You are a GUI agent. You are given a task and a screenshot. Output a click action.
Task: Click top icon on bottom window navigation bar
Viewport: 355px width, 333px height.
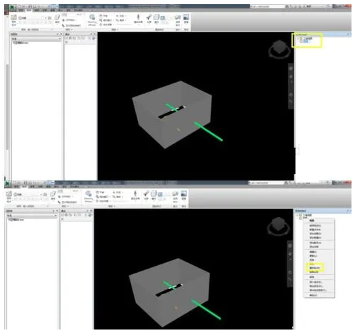pyautogui.click(x=290, y=246)
